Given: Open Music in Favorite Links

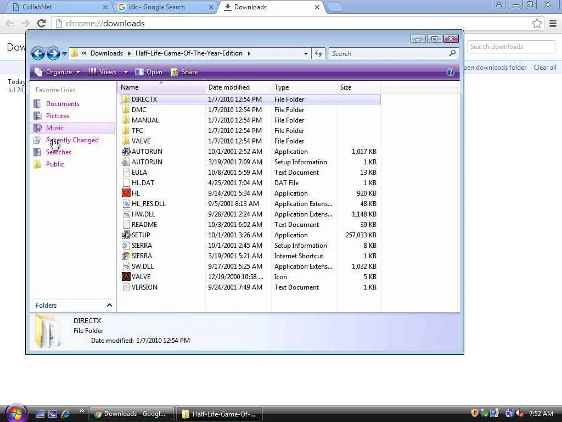Looking at the screenshot, I should pos(54,127).
